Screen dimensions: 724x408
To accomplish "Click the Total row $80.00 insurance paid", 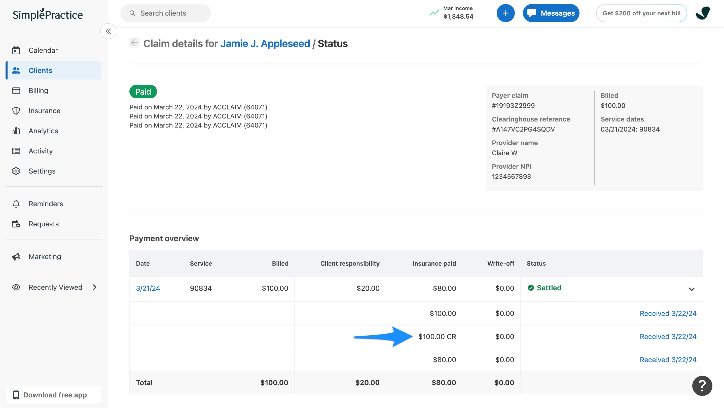I will tap(444, 382).
